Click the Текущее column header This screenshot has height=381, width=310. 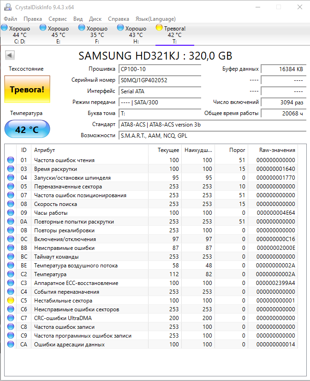pyautogui.click(x=165, y=150)
